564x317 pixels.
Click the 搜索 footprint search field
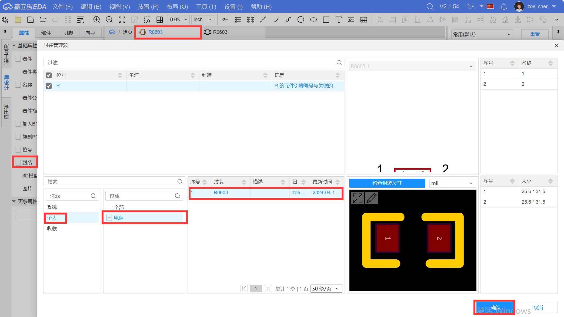[x=114, y=181]
